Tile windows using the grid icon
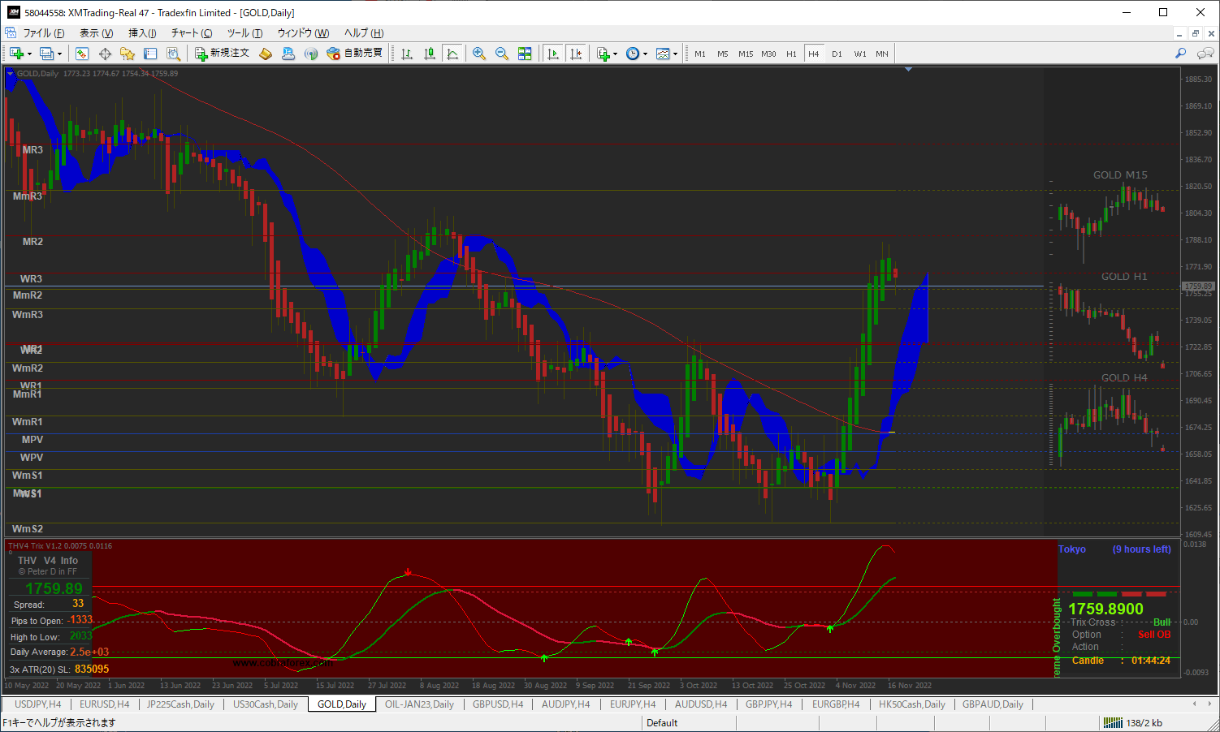 click(525, 54)
